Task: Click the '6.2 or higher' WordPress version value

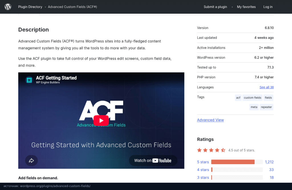Action: pyautogui.click(x=264, y=58)
